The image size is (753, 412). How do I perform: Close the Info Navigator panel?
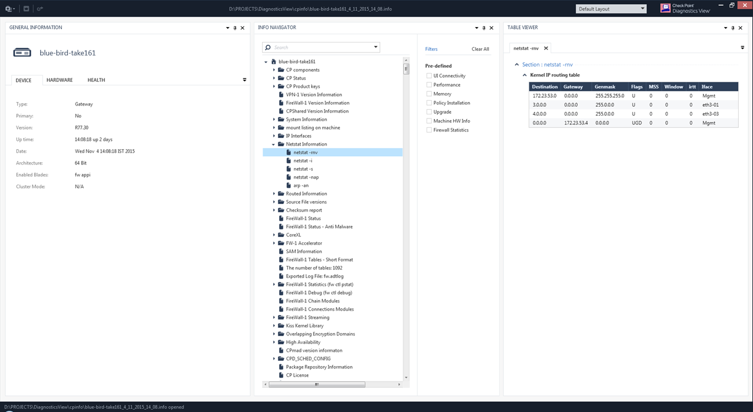[492, 28]
